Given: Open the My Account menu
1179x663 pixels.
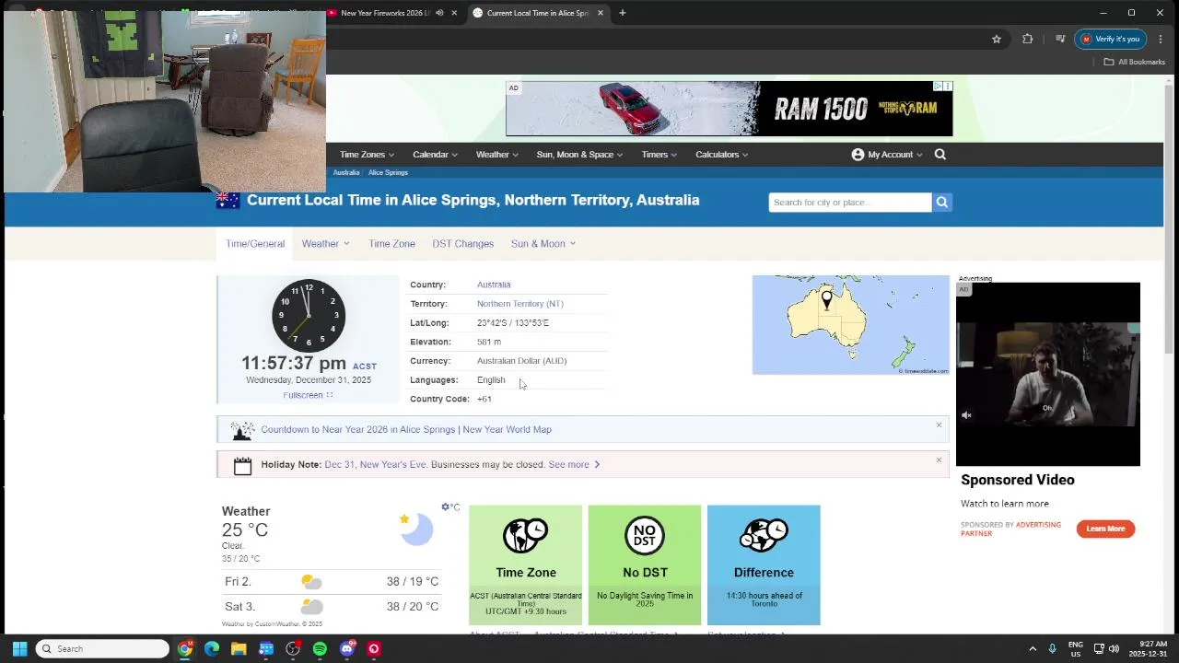Looking at the screenshot, I should (x=886, y=155).
